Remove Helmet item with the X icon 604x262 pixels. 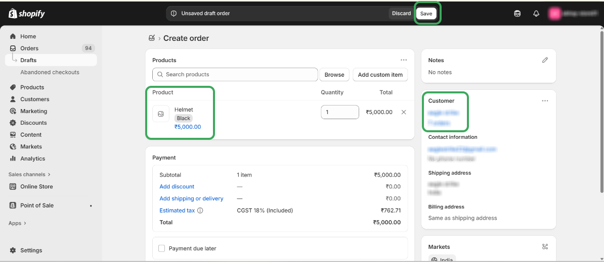tap(404, 112)
